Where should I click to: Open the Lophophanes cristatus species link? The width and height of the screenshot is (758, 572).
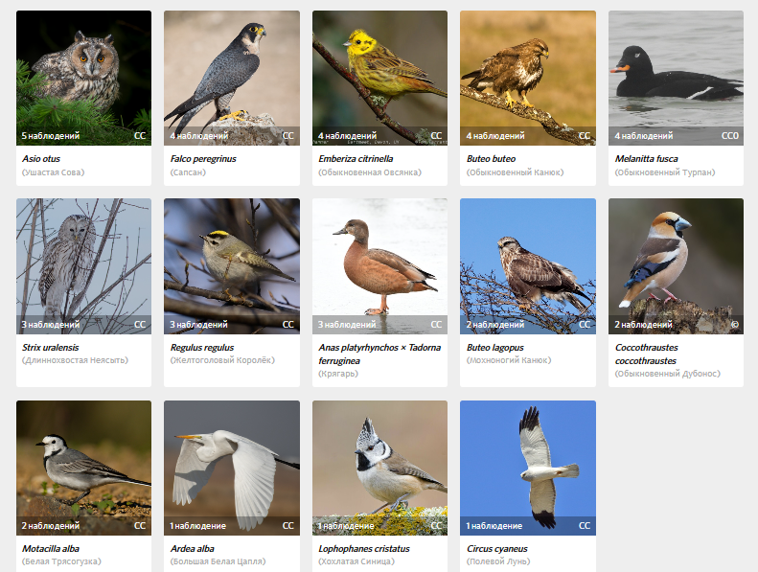pos(363,549)
